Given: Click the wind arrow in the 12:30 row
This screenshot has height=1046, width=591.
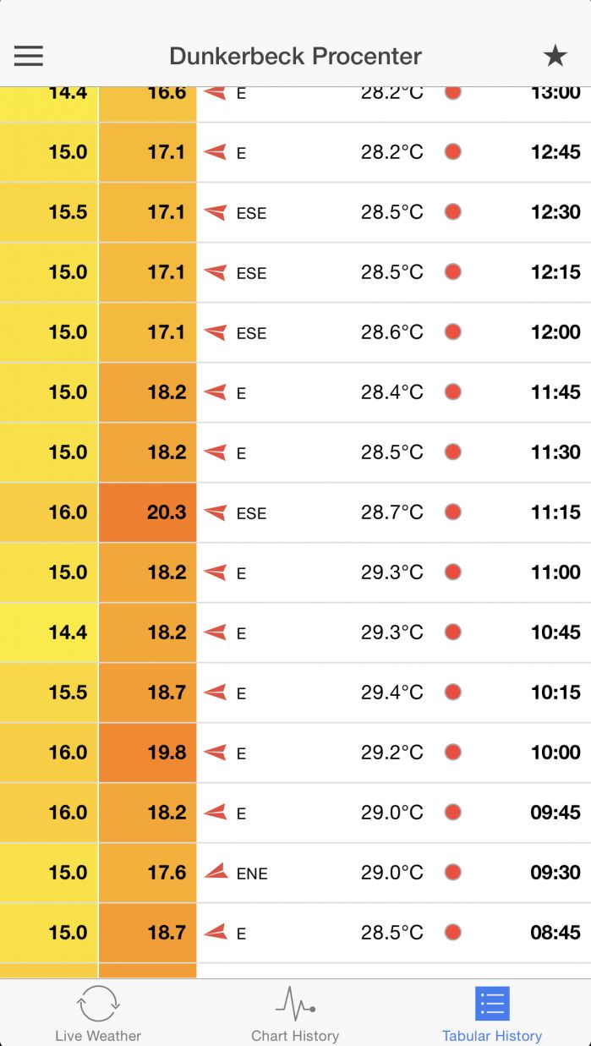Looking at the screenshot, I should [216, 212].
